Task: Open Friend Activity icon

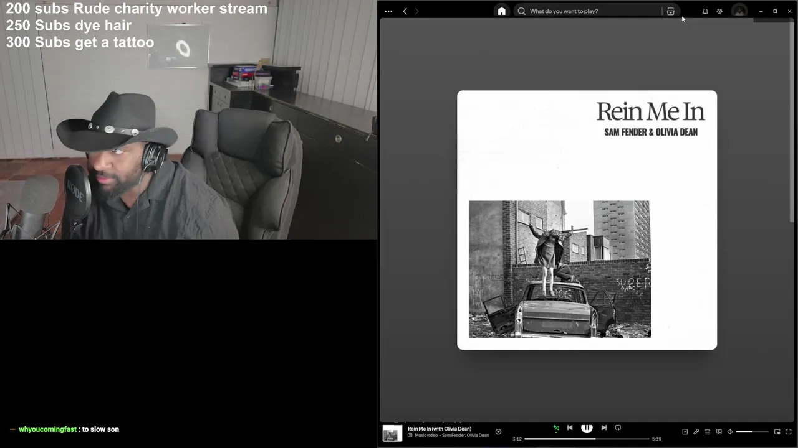Action: pyautogui.click(x=719, y=11)
